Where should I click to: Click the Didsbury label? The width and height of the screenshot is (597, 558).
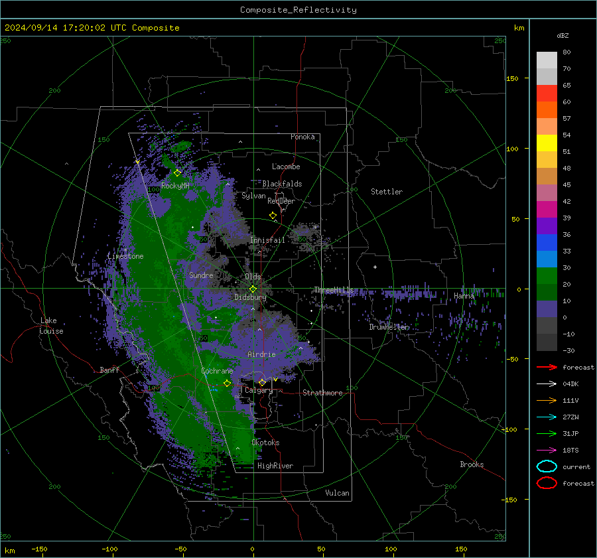[x=250, y=297]
